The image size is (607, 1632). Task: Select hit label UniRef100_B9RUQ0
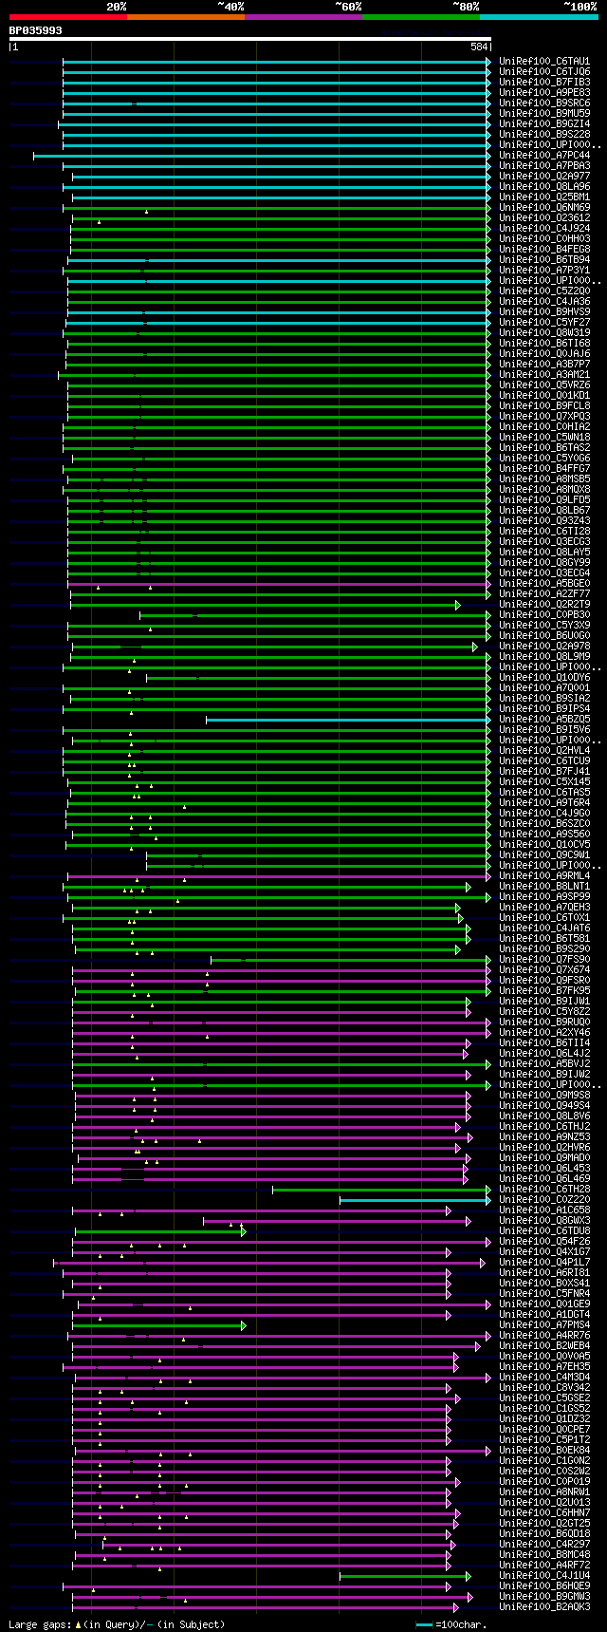click(544, 1022)
